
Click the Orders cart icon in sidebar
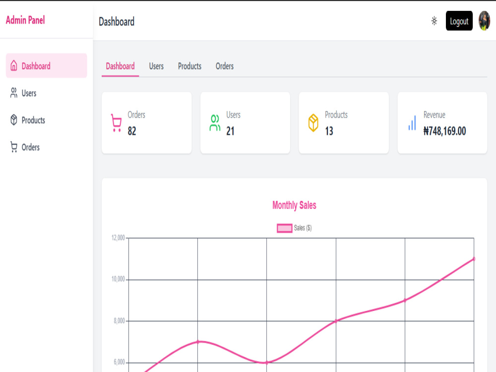tap(13, 147)
